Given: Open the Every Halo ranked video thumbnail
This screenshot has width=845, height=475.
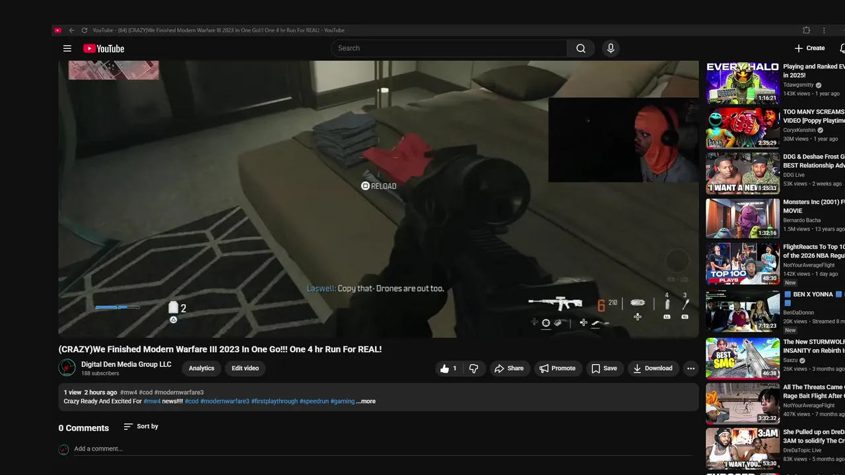Looking at the screenshot, I should click(x=743, y=83).
